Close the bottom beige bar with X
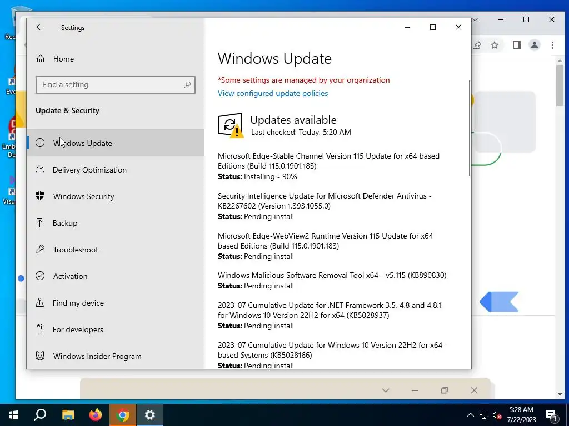 (x=474, y=390)
